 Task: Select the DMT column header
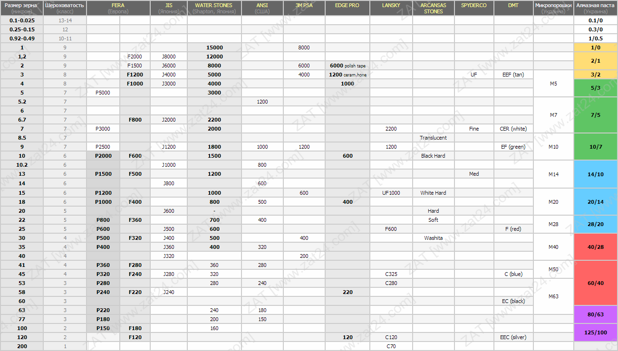(x=513, y=8)
